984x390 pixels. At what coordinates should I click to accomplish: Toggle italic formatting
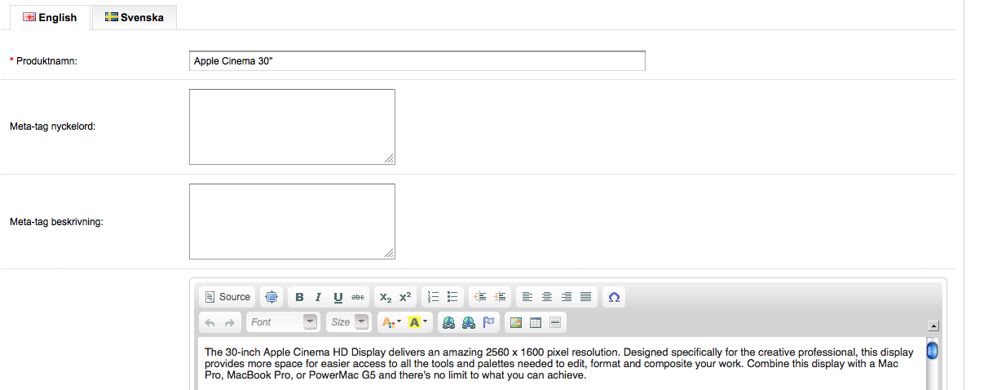pos(319,297)
